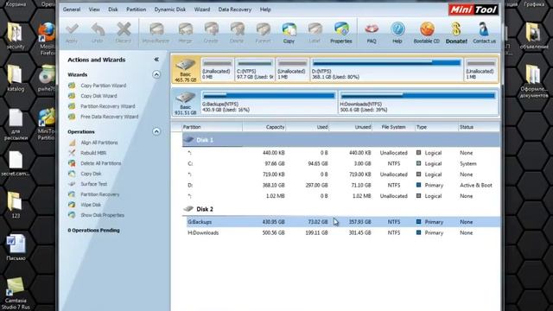Open Camtasia Studio 7 desktop shortcut
553x311 pixels.
(16, 294)
